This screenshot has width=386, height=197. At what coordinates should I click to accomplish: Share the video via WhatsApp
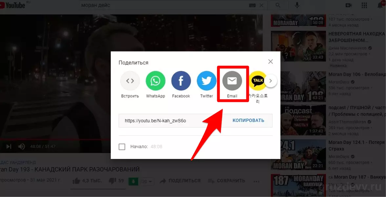coord(155,81)
